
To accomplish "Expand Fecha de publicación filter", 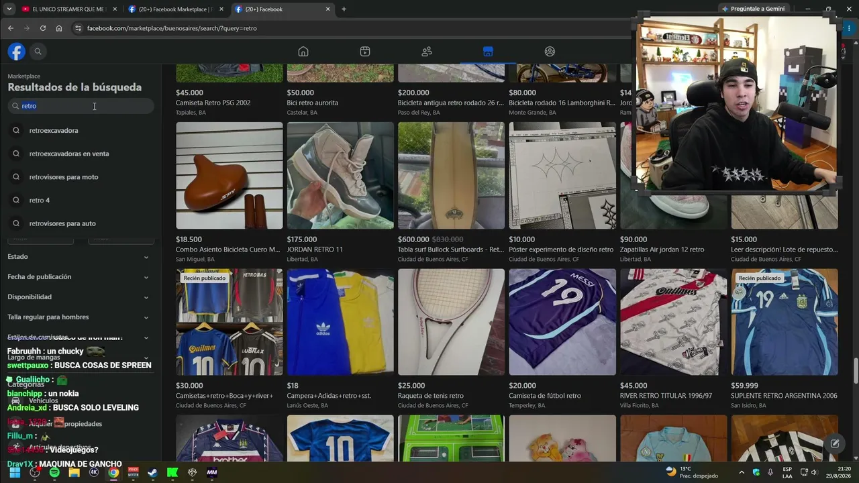I will coord(78,277).
